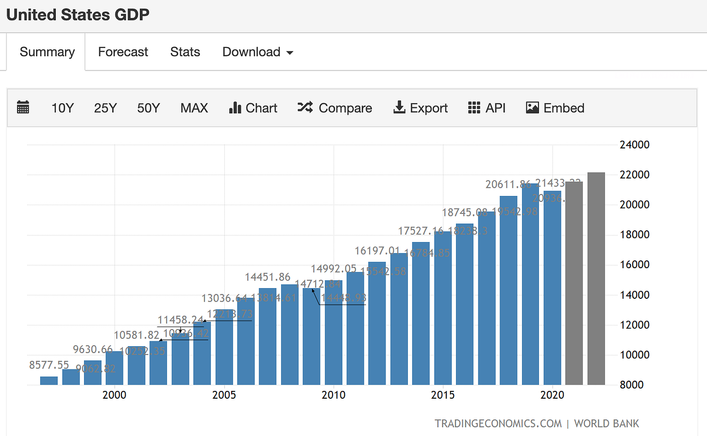Open the calendar date range icon
This screenshot has width=707, height=436.
point(23,107)
